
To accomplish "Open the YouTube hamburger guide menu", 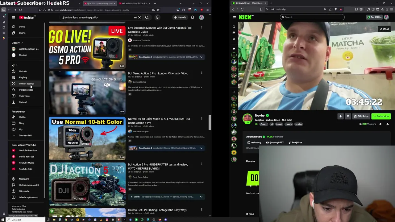I will pyautogui.click(x=14, y=18).
